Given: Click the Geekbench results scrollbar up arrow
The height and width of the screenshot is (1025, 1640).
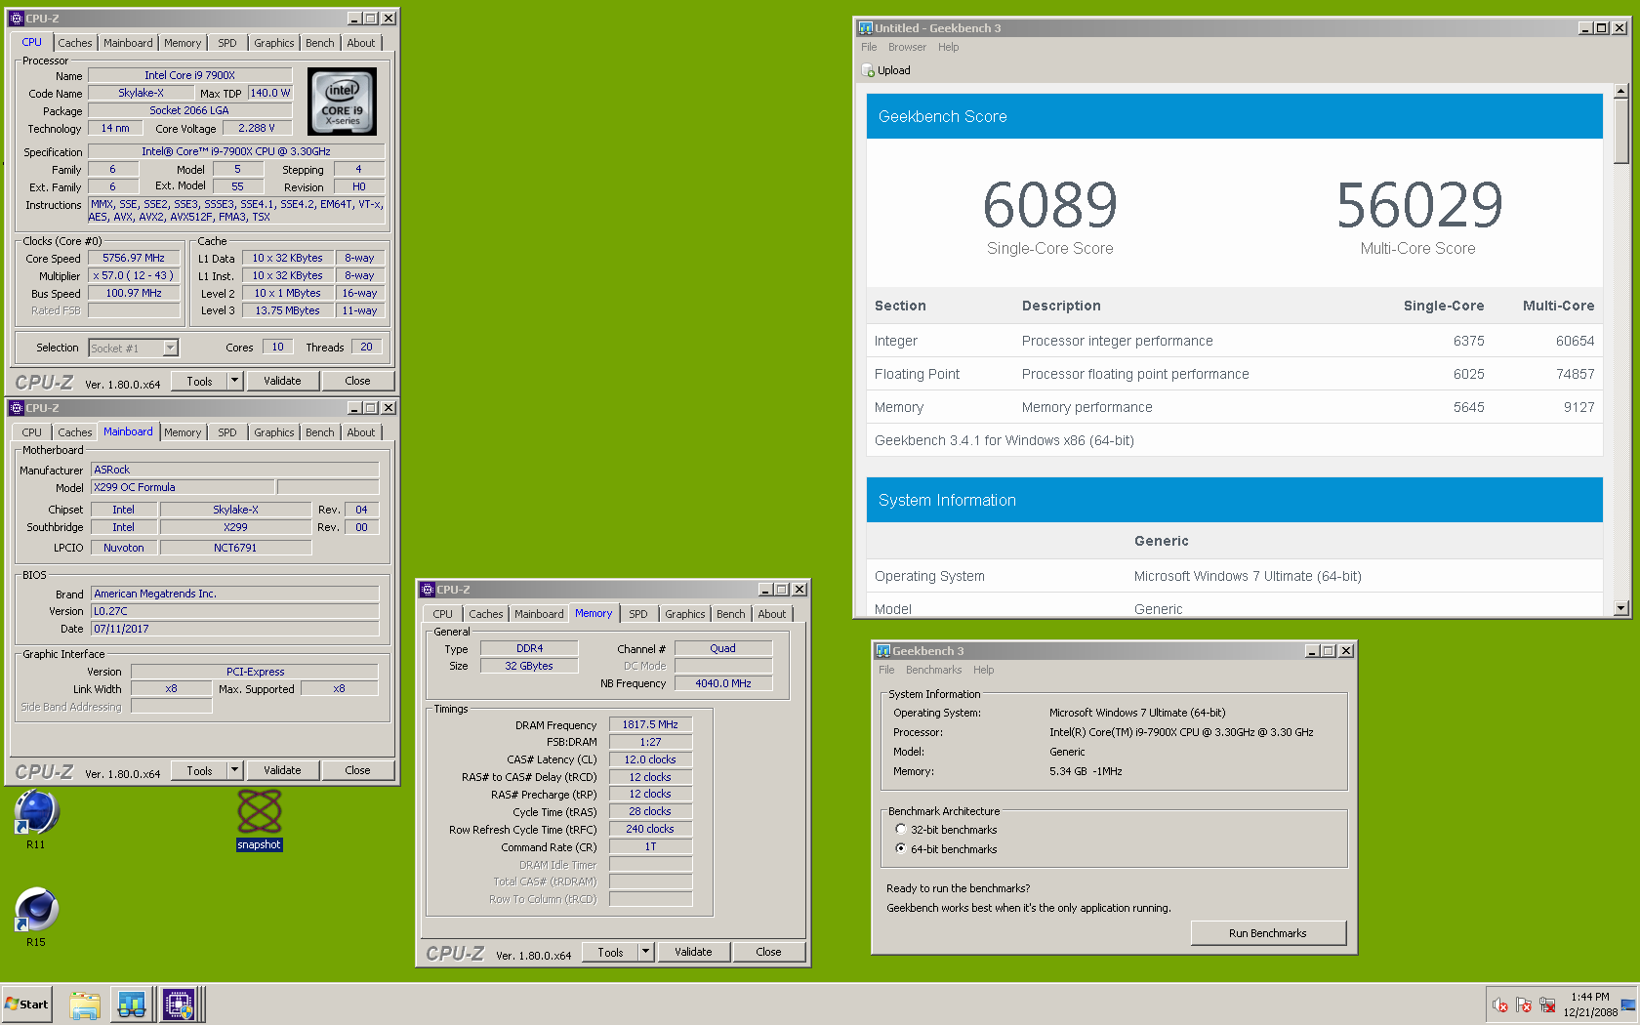Looking at the screenshot, I should [x=1621, y=92].
